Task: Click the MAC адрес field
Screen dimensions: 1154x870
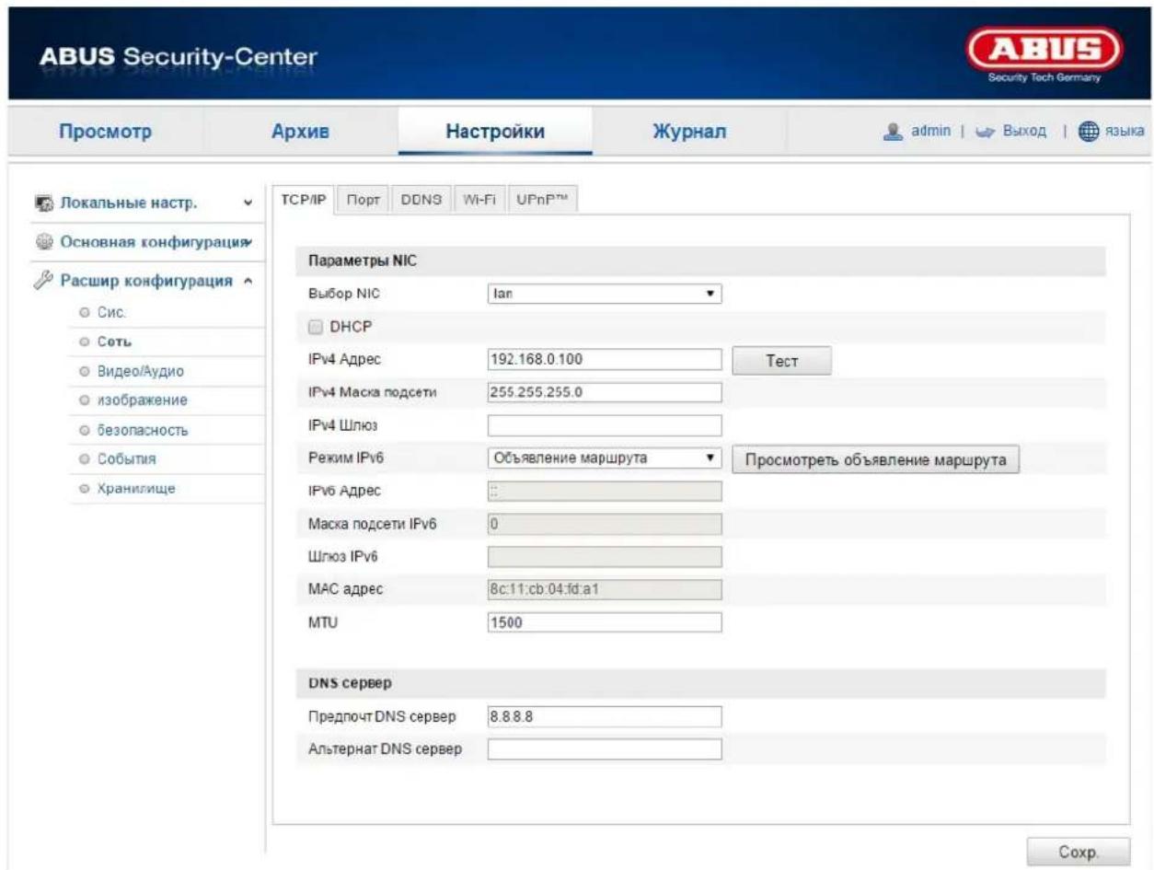Action: tap(604, 589)
